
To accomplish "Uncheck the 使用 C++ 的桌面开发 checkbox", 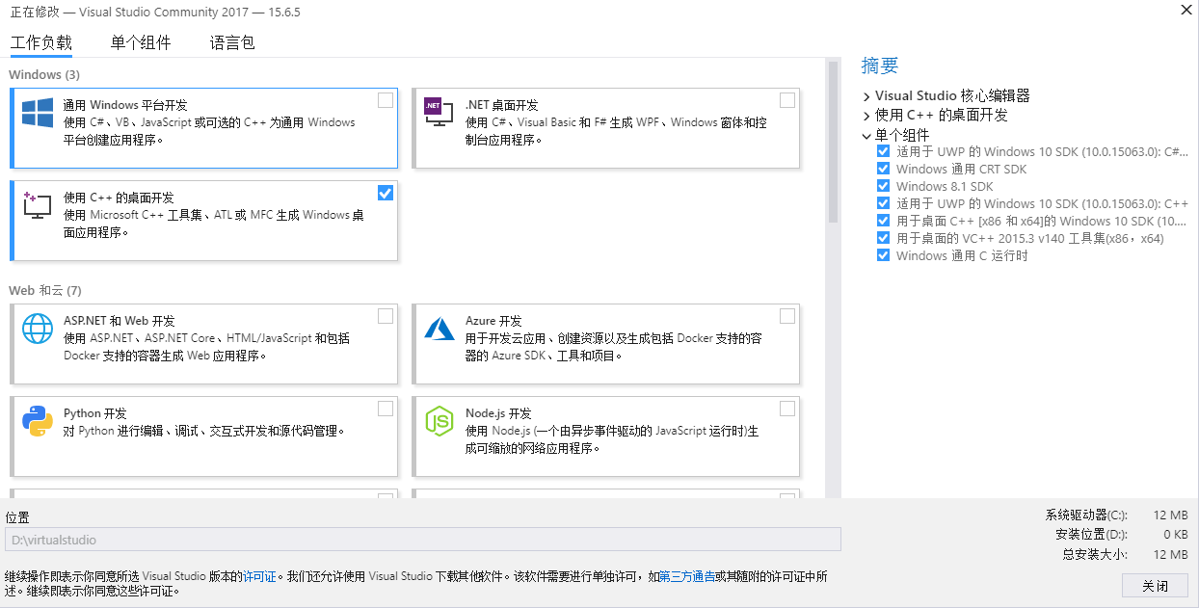I will click(386, 193).
